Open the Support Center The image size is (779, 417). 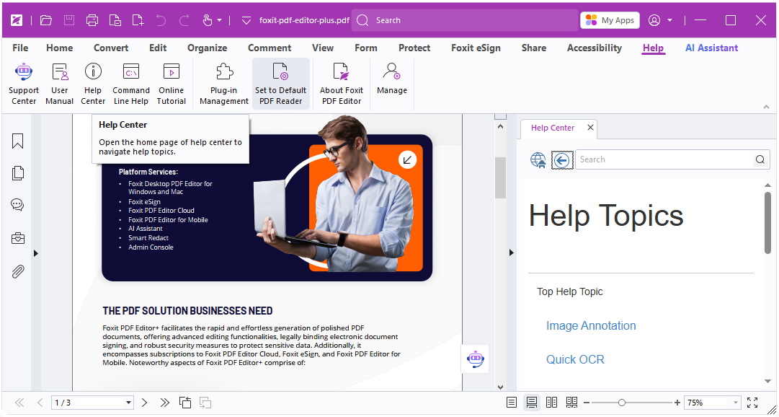coord(24,84)
